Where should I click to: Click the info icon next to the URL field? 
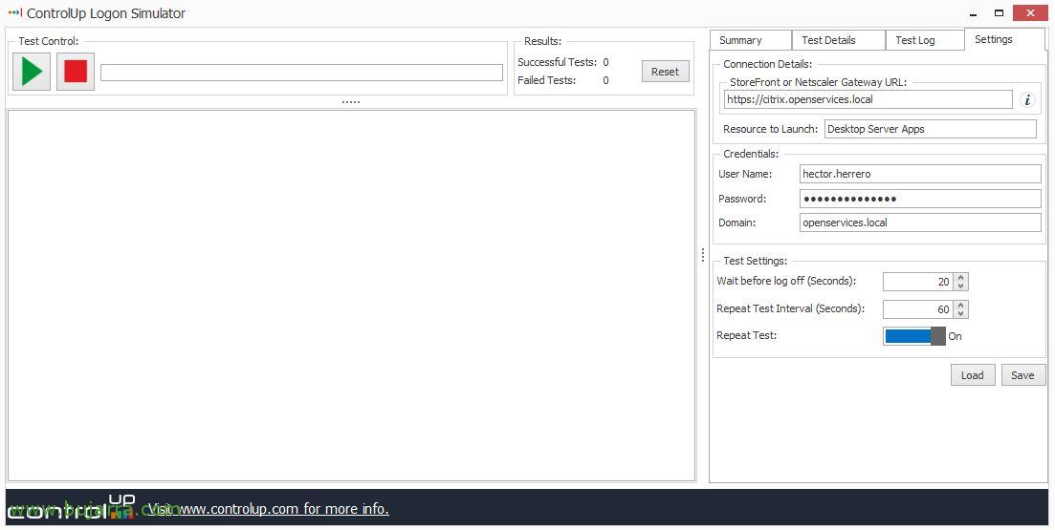[x=1026, y=100]
